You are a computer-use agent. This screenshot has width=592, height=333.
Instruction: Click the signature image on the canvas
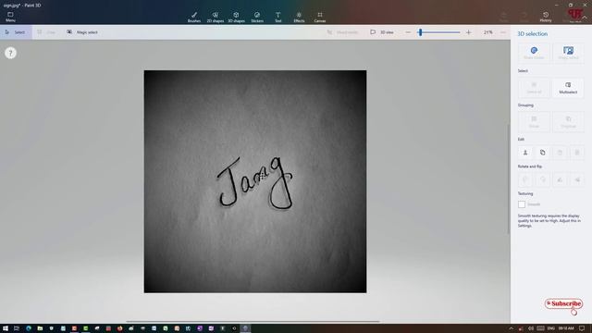[255, 181]
